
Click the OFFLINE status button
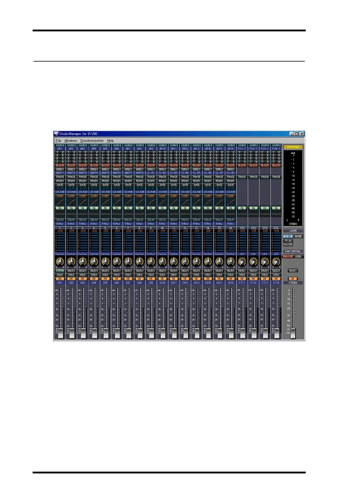click(293, 147)
